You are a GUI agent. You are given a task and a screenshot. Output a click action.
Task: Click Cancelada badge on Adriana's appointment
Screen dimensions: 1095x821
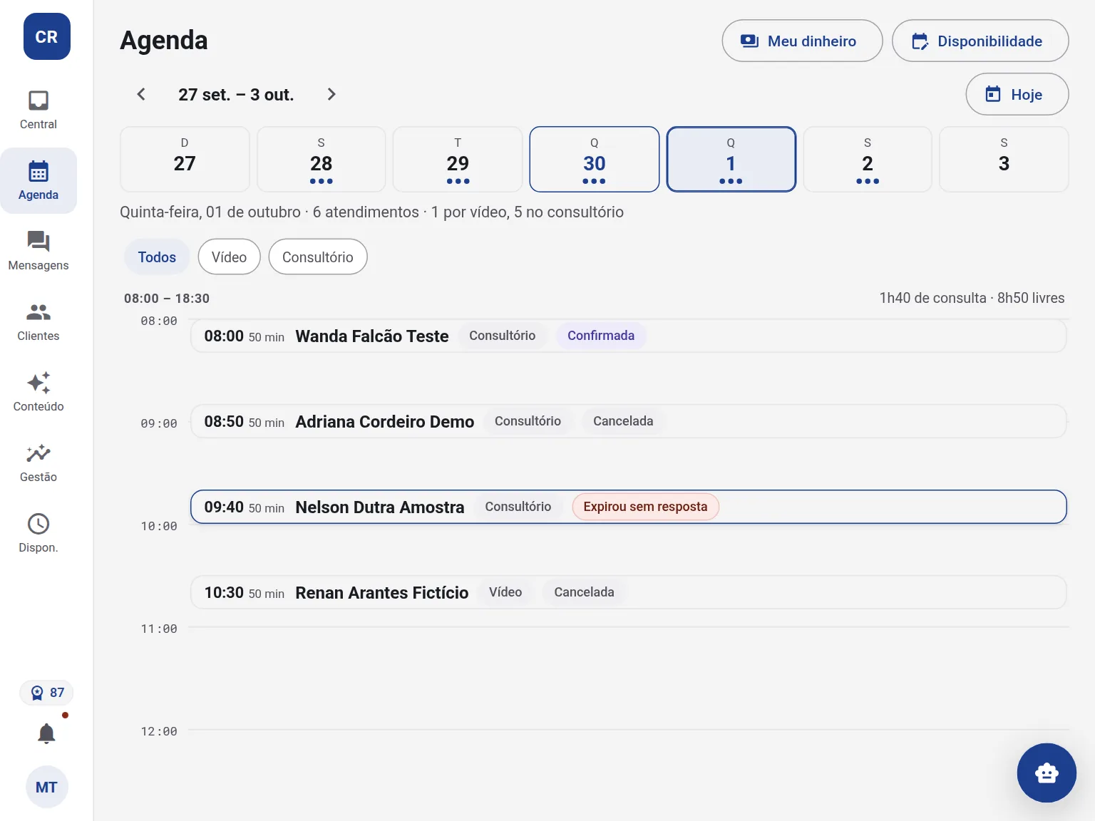[x=623, y=421]
